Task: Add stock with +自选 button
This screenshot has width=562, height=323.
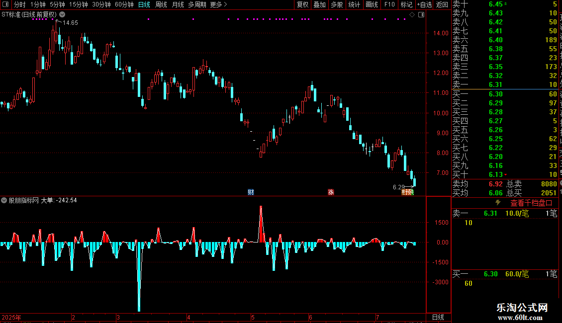Action: [x=424, y=4]
